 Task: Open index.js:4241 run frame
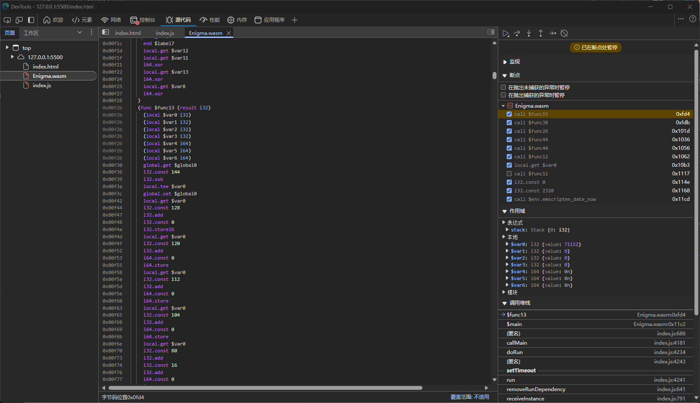coord(596,380)
